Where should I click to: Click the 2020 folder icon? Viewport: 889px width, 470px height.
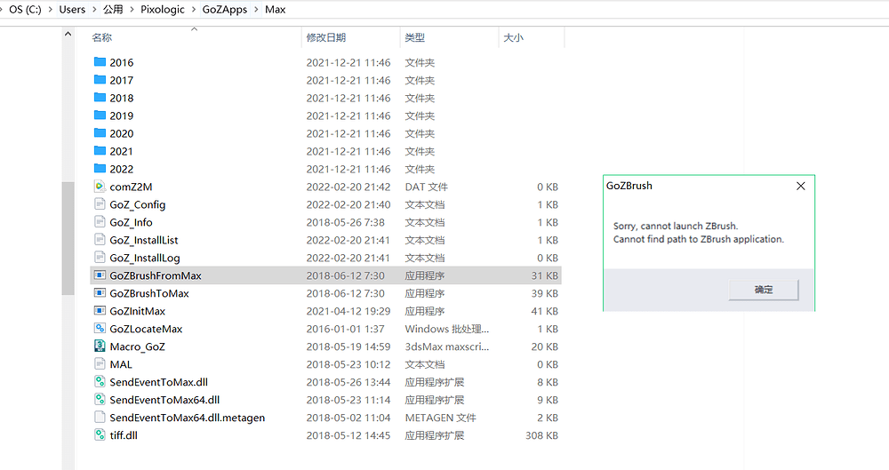pos(100,132)
